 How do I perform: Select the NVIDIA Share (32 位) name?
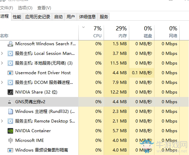pos(36,92)
